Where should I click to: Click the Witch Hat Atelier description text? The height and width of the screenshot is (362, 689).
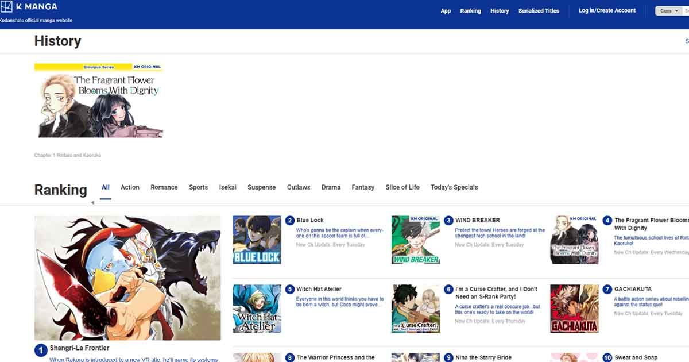pyautogui.click(x=340, y=302)
